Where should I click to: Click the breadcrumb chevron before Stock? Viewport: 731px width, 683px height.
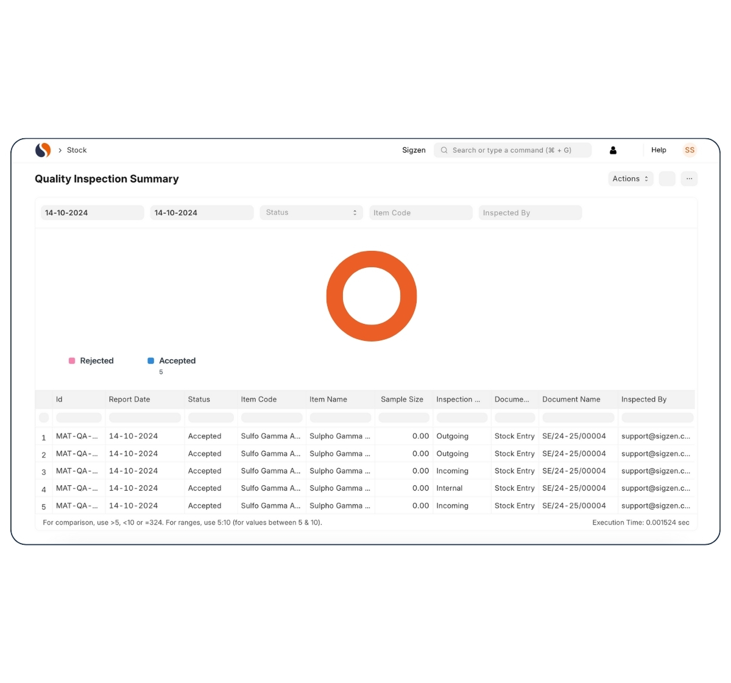pyautogui.click(x=60, y=150)
